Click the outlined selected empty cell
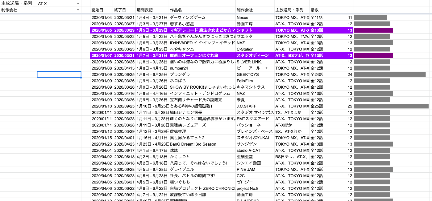 coord(59,74)
